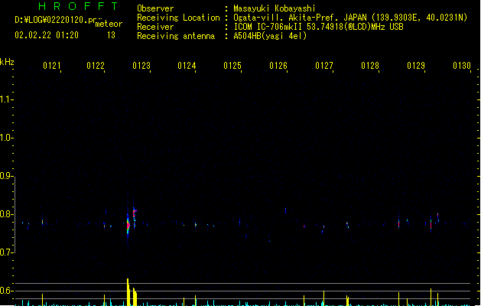Click the 0126 time axis marker

278,66
